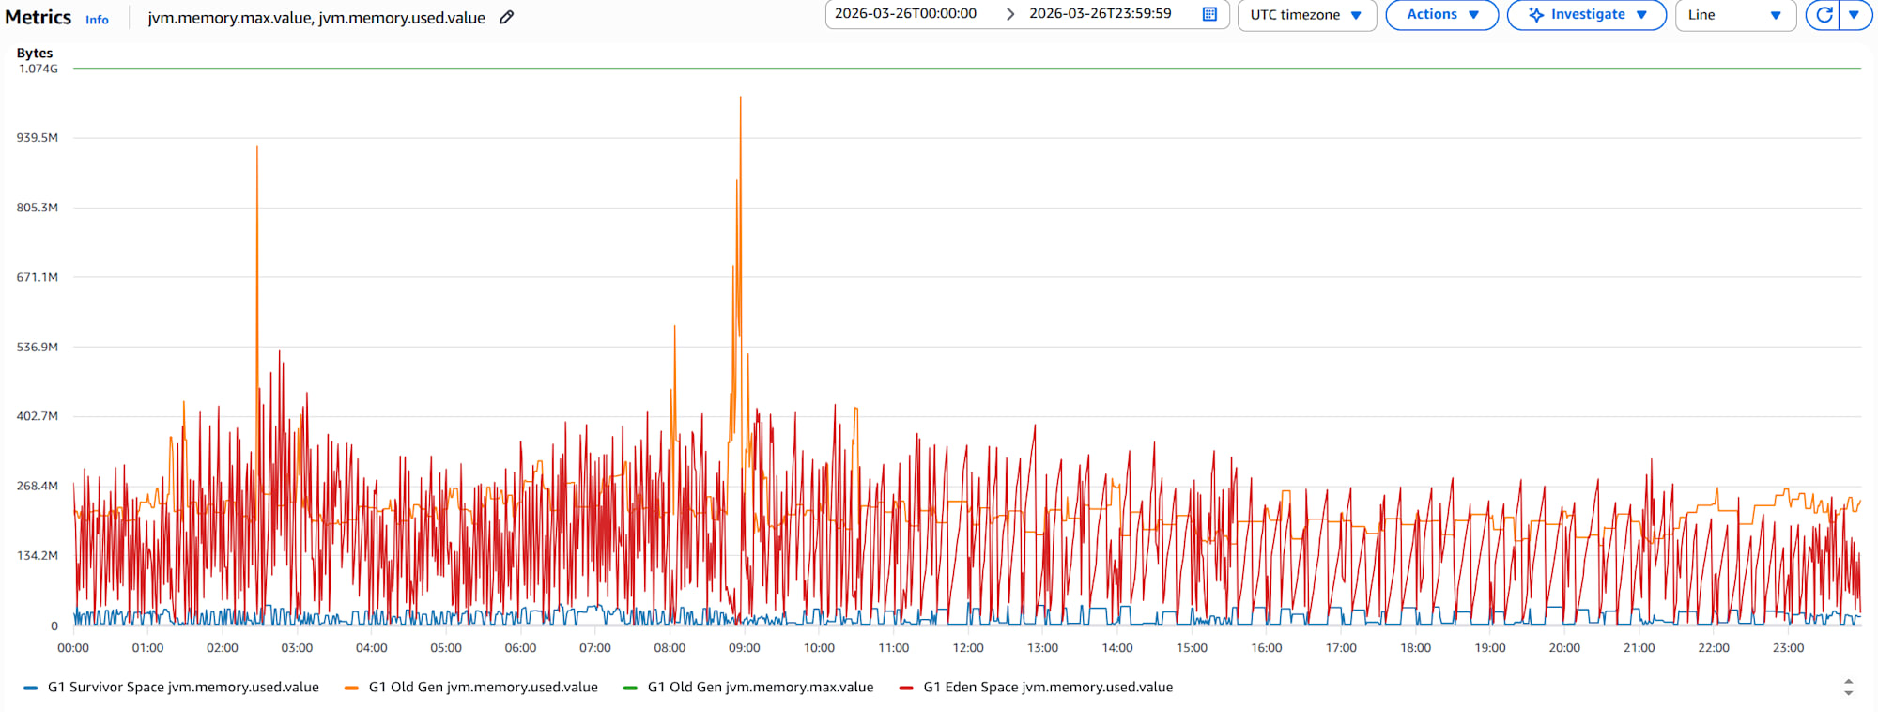Viewport: 1878px width, 712px height.
Task: Click the 06:00 x-axis time label
Action: pyautogui.click(x=520, y=648)
